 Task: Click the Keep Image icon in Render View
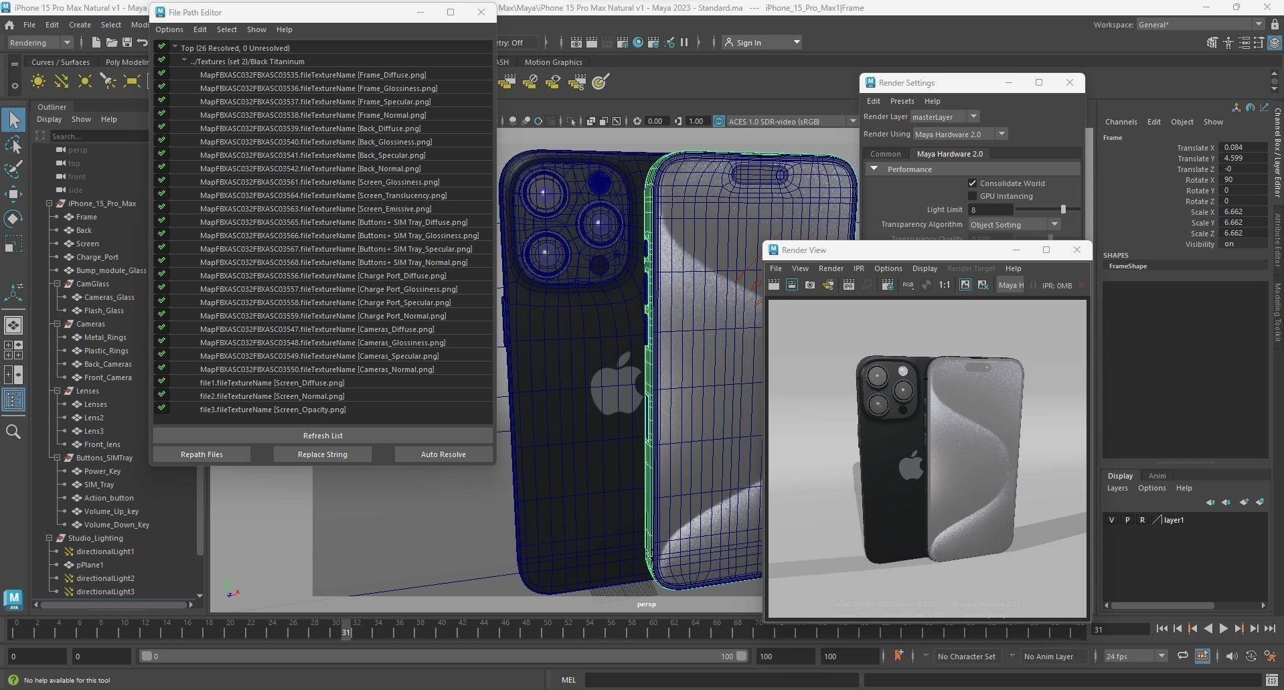click(x=965, y=285)
